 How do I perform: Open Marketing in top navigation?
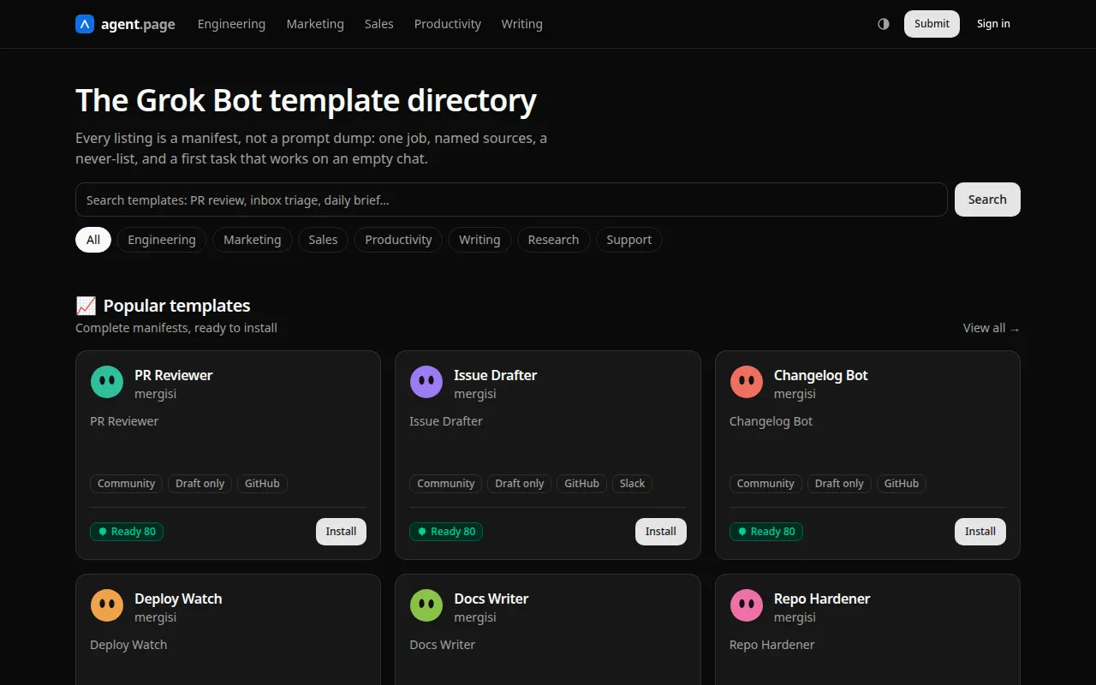[x=315, y=24]
